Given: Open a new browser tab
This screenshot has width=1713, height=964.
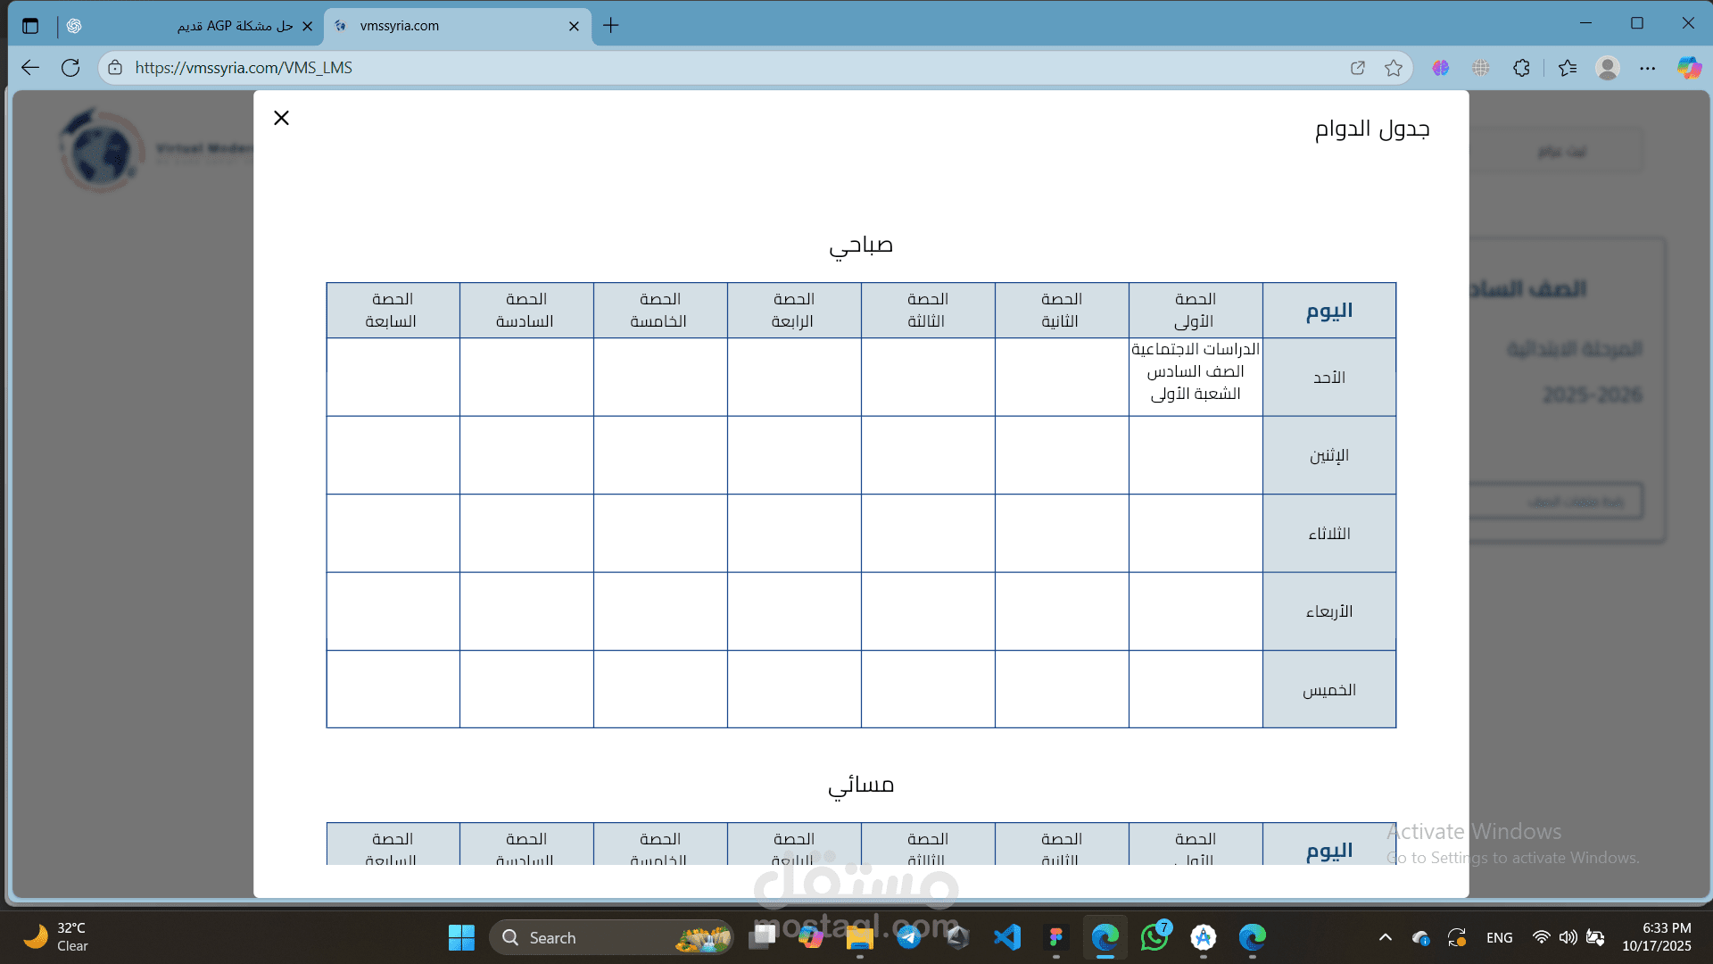Looking at the screenshot, I should (610, 26).
